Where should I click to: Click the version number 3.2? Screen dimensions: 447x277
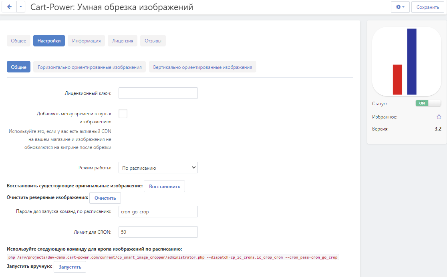(x=438, y=129)
